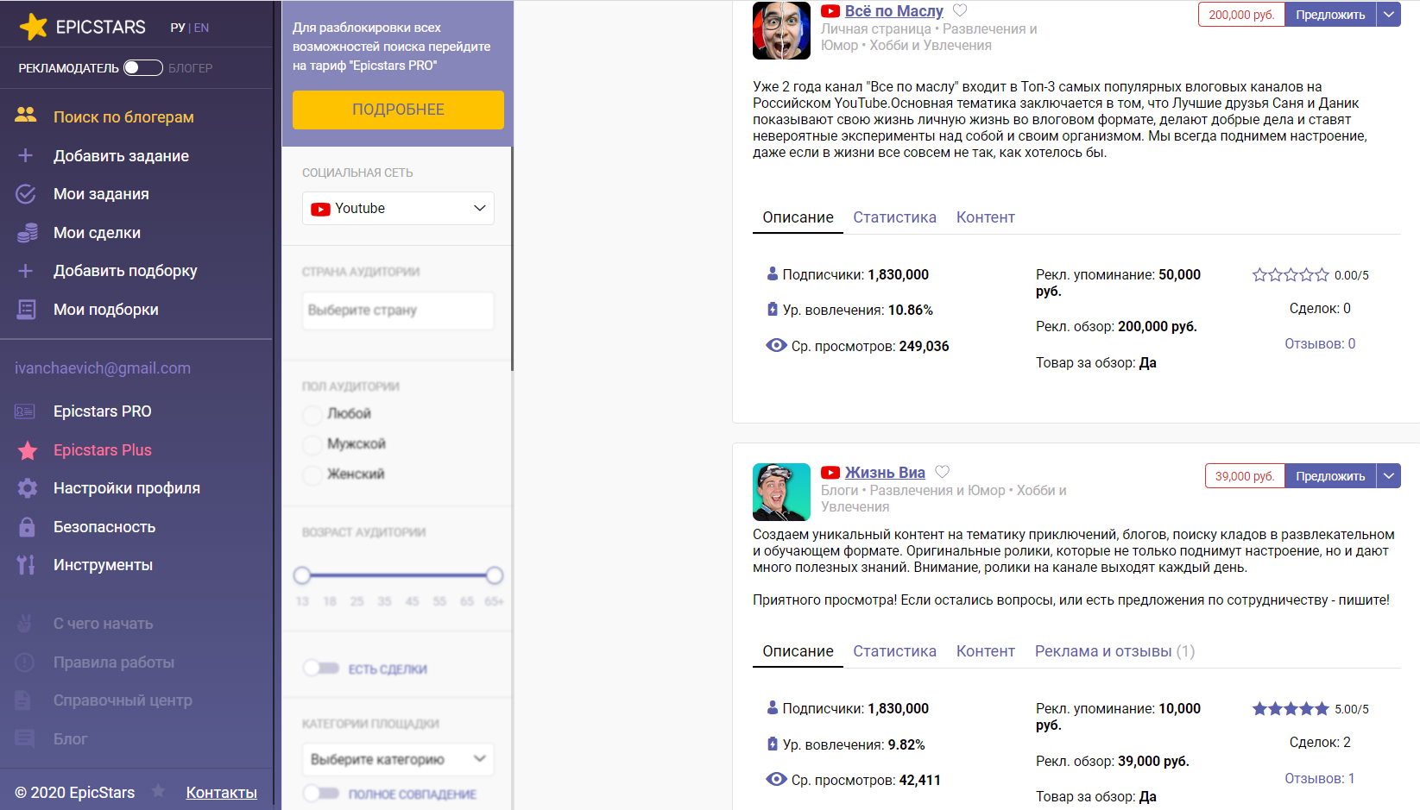
Task: Add Жизнь Виа to favorites with heart icon
Action: [x=943, y=472]
